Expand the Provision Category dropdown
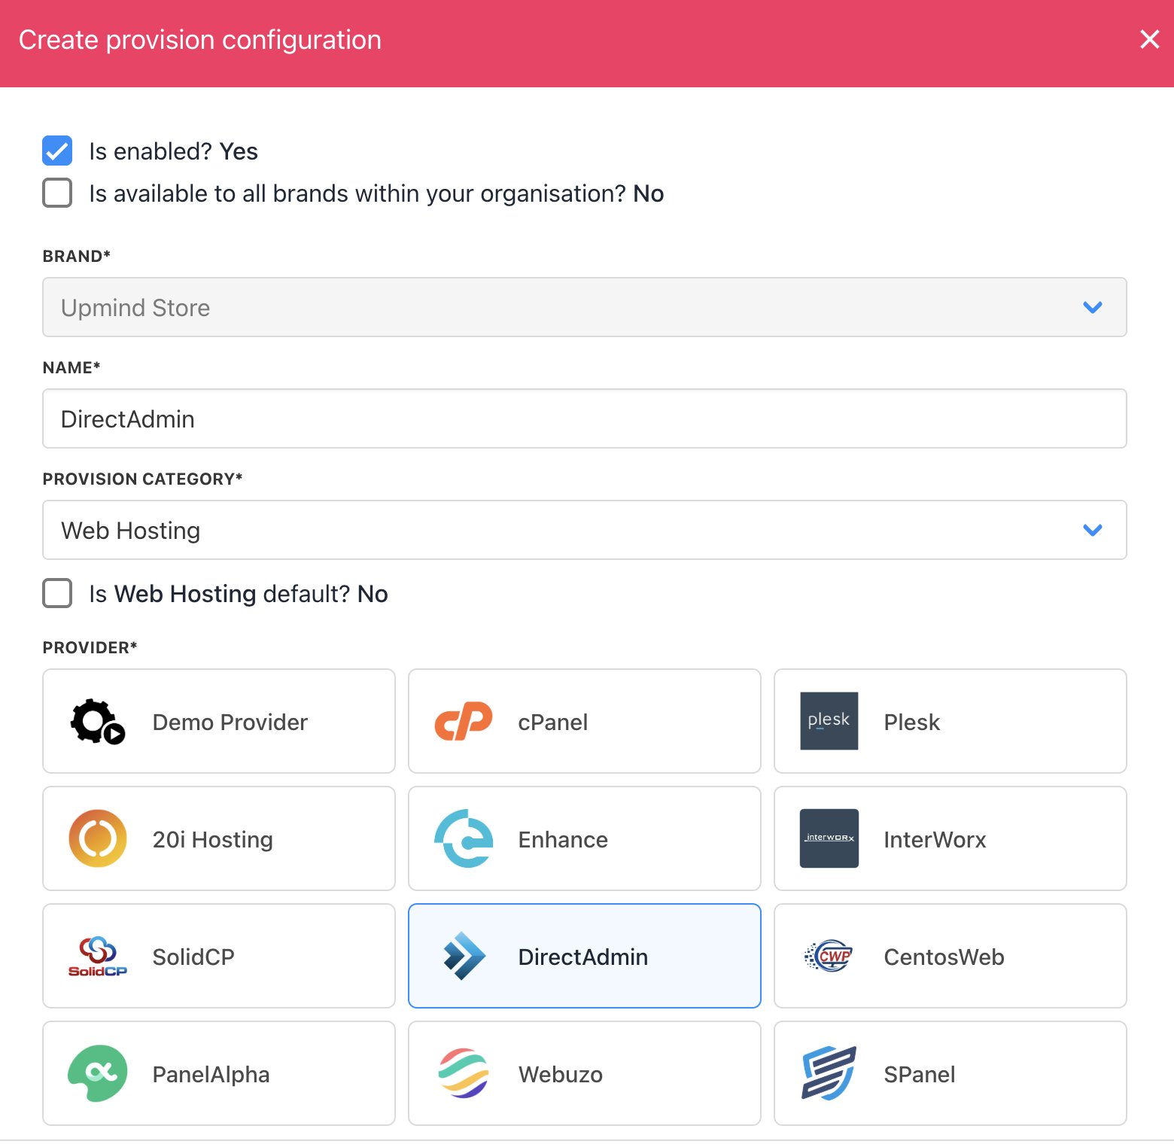This screenshot has height=1144, width=1174. [585, 530]
